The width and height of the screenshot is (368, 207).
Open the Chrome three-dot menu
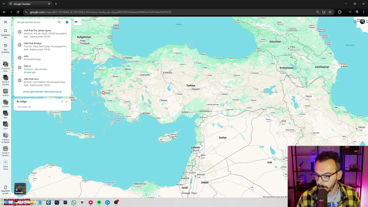click(x=364, y=12)
